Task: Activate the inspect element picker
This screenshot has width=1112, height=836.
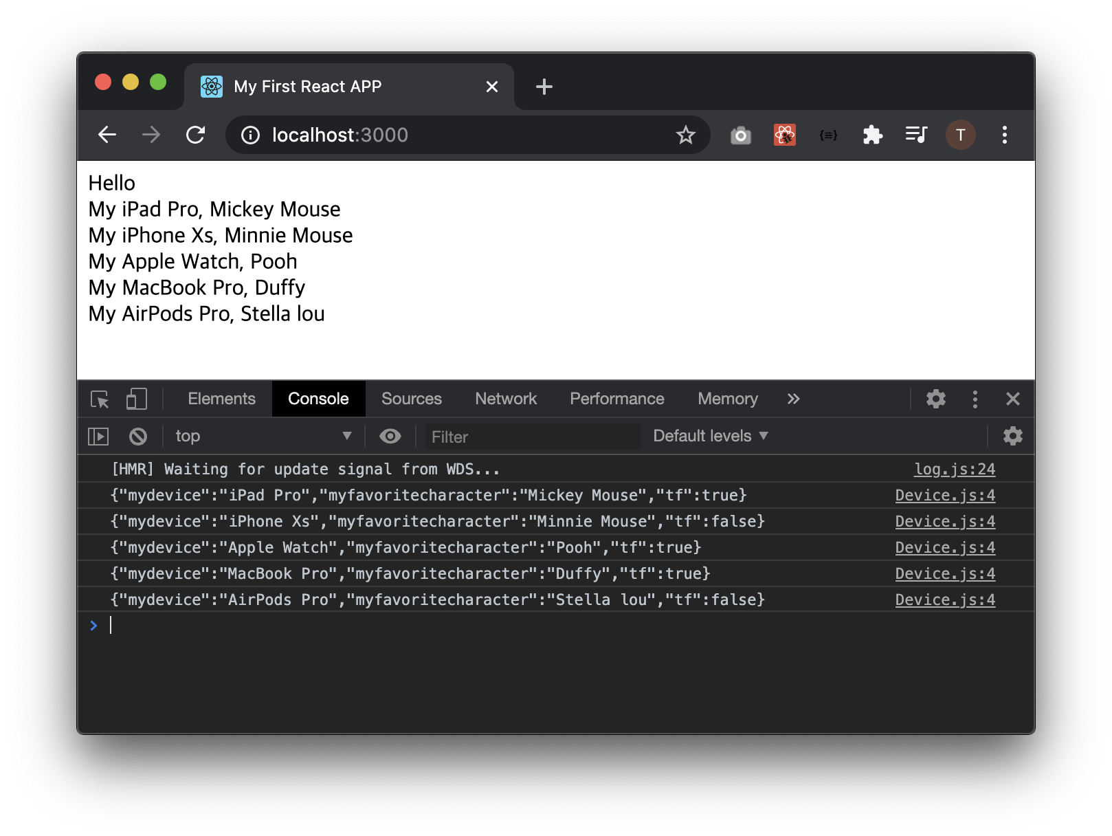Action: click(x=100, y=399)
